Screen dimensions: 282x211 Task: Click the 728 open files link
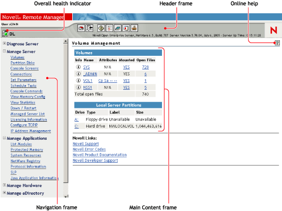point(146,67)
